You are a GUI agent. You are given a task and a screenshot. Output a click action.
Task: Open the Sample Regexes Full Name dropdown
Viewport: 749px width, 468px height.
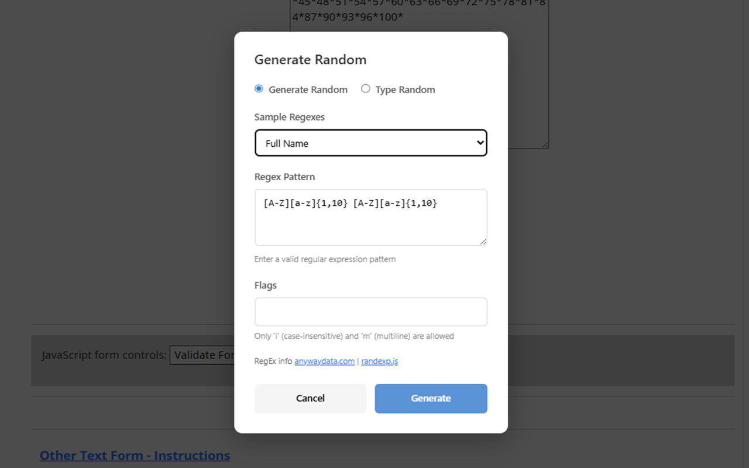371,143
